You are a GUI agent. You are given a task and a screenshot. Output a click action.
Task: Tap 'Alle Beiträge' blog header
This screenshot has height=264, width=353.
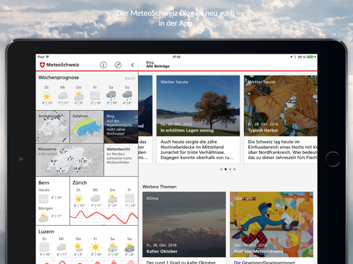click(x=158, y=66)
